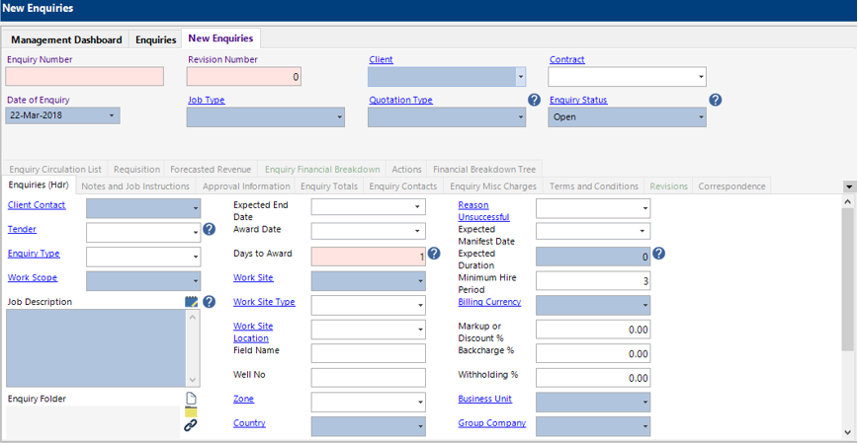The height and width of the screenshot is (445, 858).
Task: Click the Work Site Location link
Action: click(x=253, y=332)
